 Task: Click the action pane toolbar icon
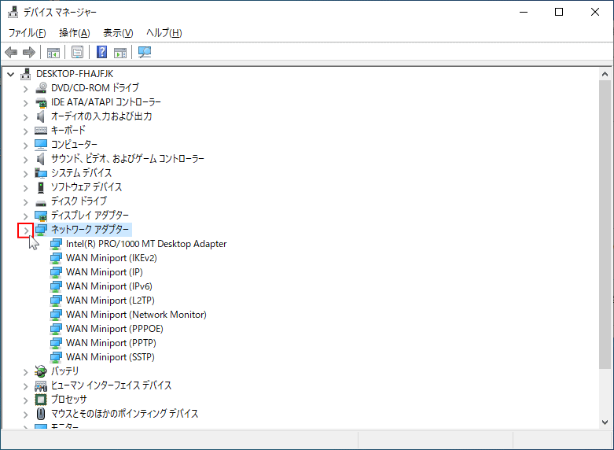click(x=120, y=52)
